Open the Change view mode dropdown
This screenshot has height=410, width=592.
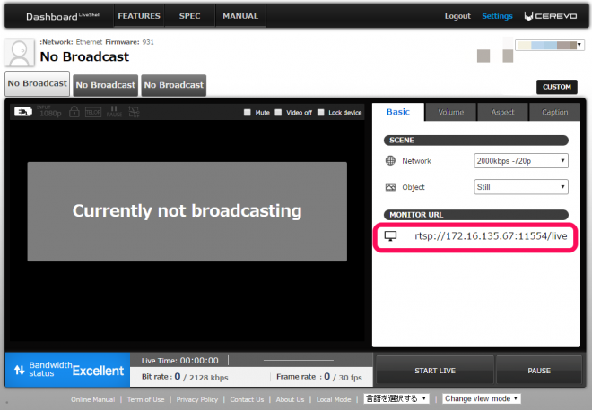(482, 398)
